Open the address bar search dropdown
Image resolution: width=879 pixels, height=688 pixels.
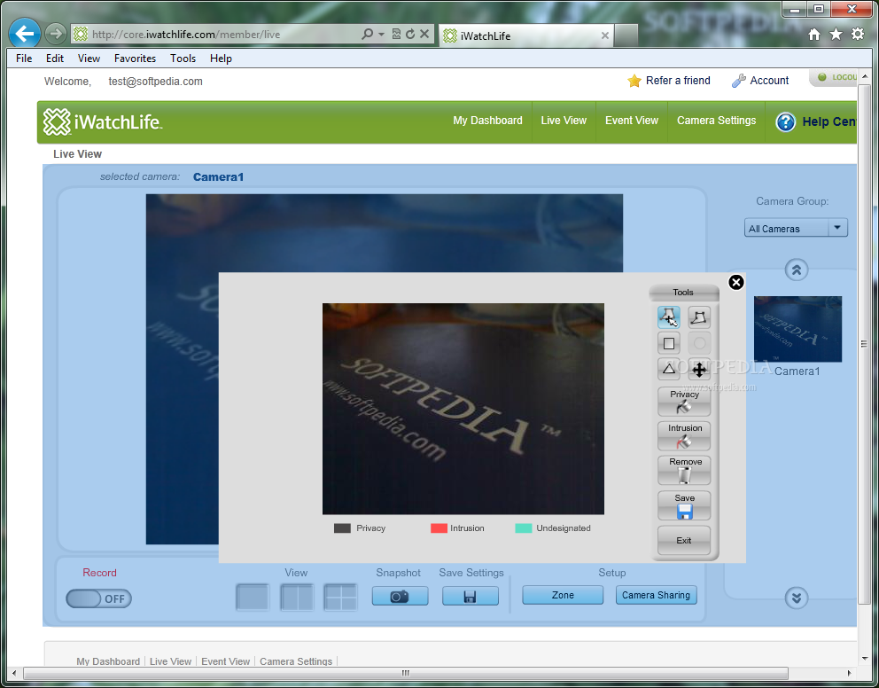coord(381,35)
